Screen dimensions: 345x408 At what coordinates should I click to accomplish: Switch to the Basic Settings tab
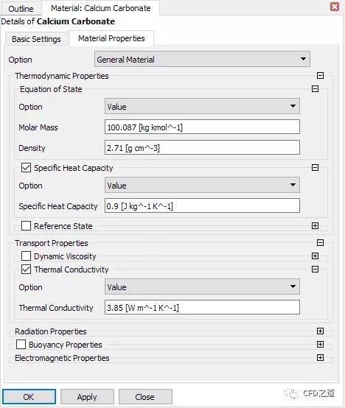[36, 39]
